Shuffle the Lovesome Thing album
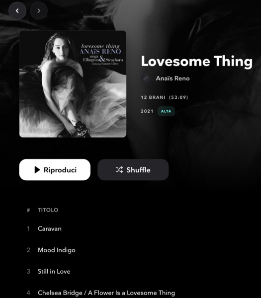Viewport: 261px width, 298px height. pos(133,170)
